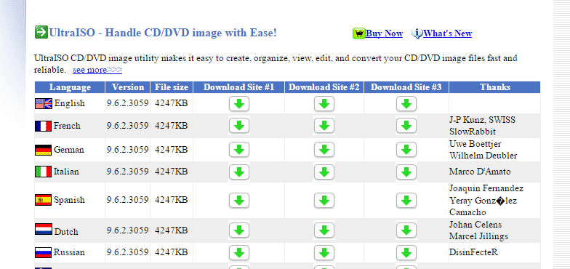570x269 pixels.
Task: Click the Thanks column header
Action: point(494,87)
